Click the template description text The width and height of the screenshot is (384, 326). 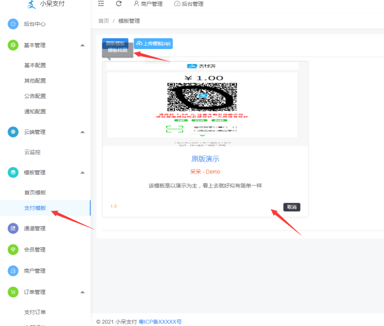tap(205, 186)
